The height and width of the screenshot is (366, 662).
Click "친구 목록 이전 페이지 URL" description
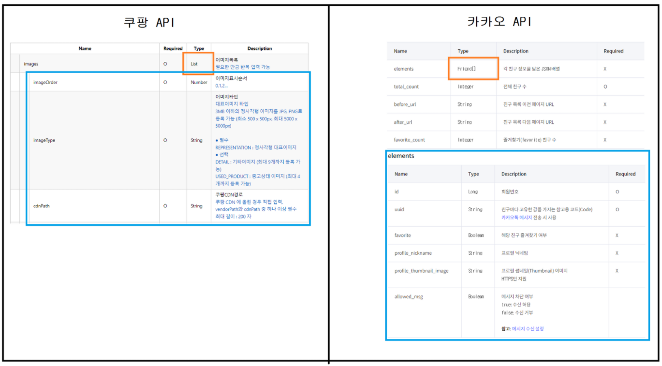(529, 104)
